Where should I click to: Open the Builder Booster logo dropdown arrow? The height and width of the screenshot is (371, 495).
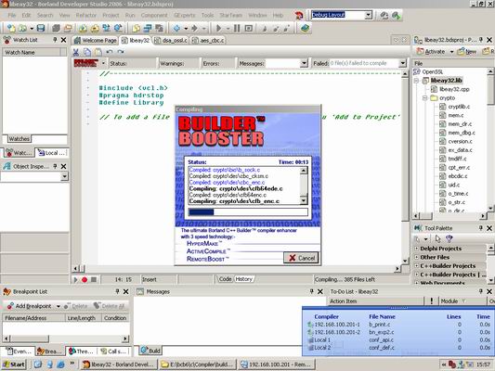tap(103, 63)
